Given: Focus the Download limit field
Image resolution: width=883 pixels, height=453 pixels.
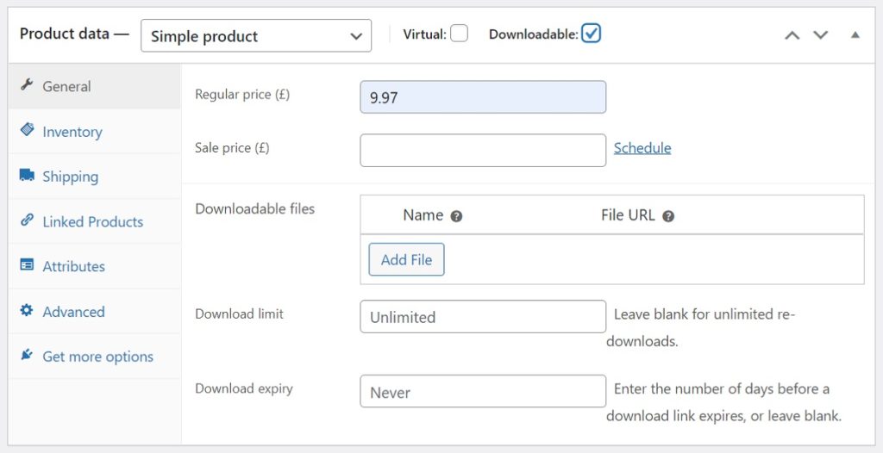Looking at the screenshot, I should click(x=483, y=316).
